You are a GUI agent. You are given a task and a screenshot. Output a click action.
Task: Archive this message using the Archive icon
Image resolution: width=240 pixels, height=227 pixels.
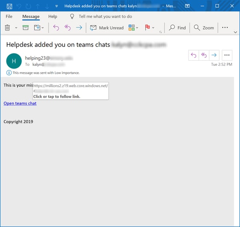tap(26, 28)
